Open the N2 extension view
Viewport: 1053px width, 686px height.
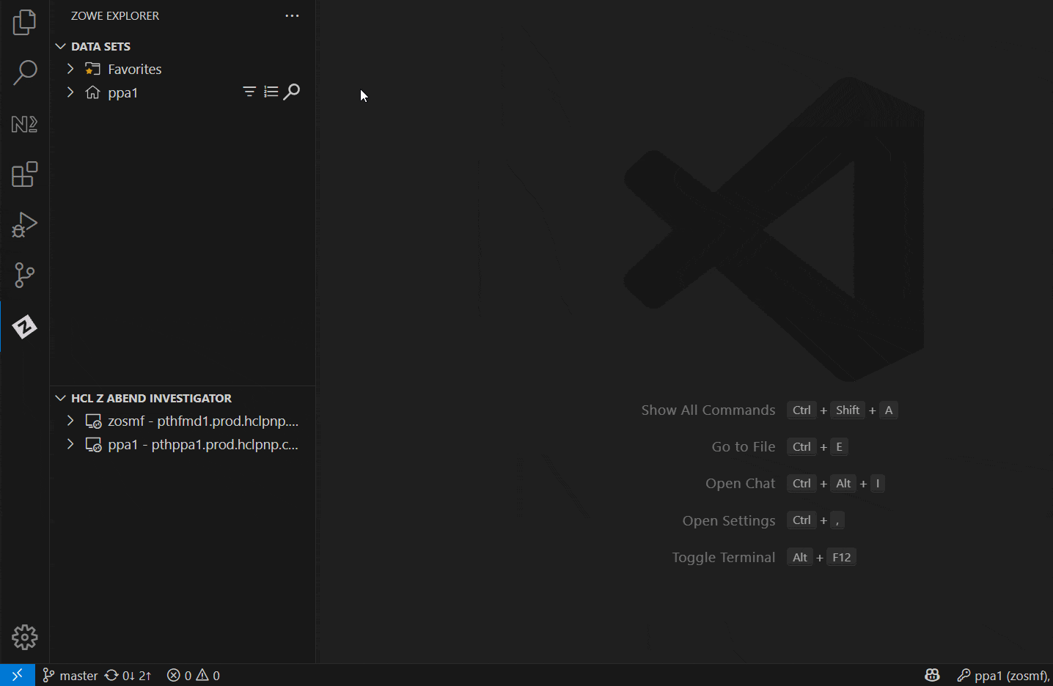click(x=25, y=124)
